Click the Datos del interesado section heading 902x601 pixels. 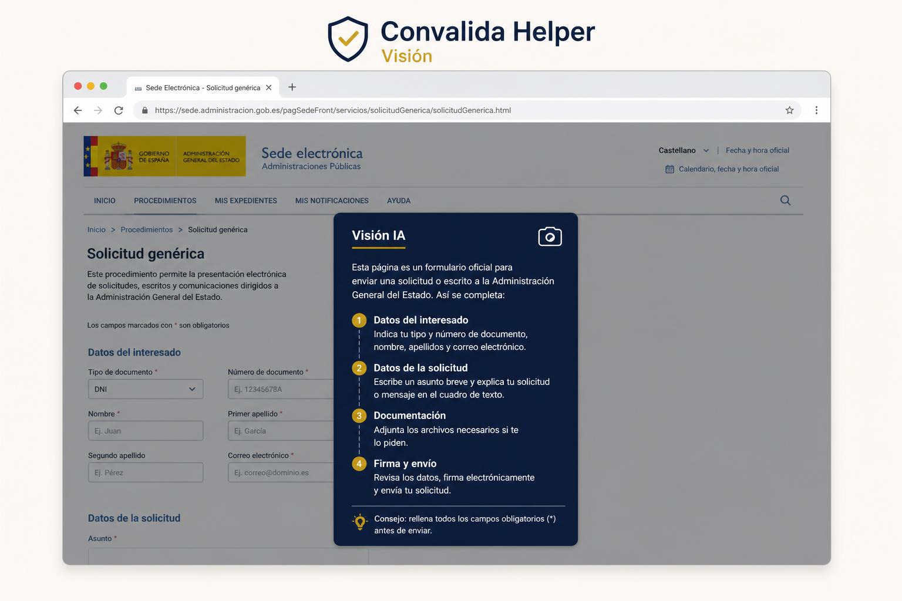point(134,352)
